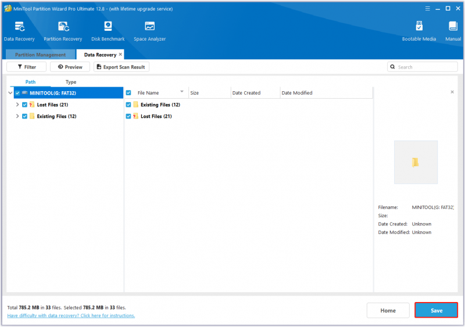
Task: Uncheck the MINITOOL(G: FAT32) drive checkbox
Action: 17,93
